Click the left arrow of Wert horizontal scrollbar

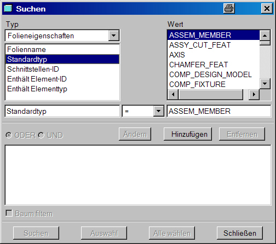click(x=173, y=95)
